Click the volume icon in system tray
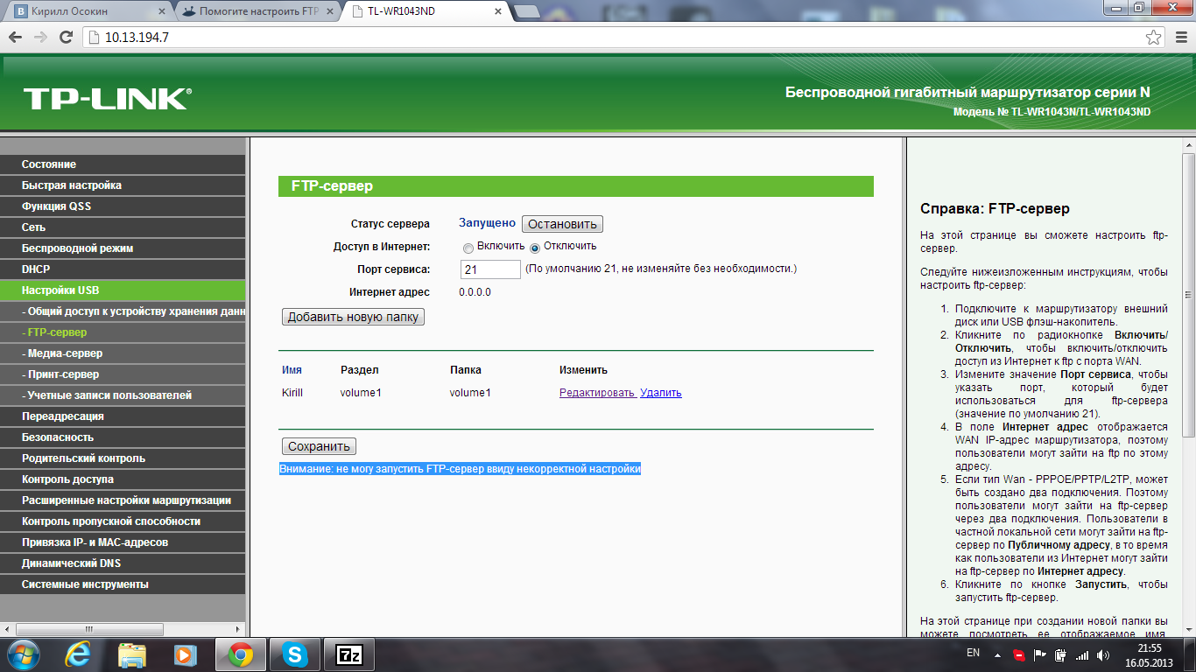The image size is (1196, 672). point(1101,654)
